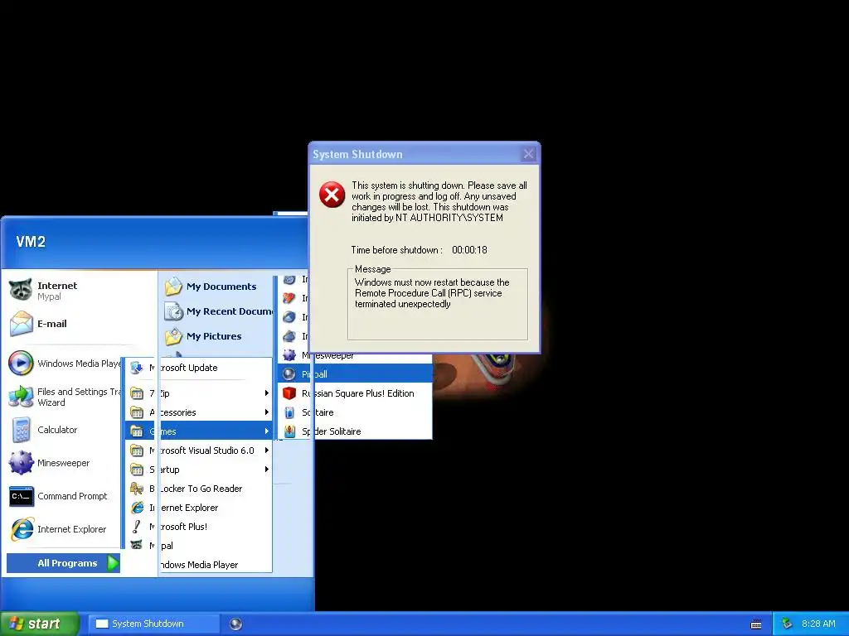The height and width of the screenshot is (636, 849).
Task: Click Internet Explorer icon in All Programs
Action: click(x=137, y=508)
